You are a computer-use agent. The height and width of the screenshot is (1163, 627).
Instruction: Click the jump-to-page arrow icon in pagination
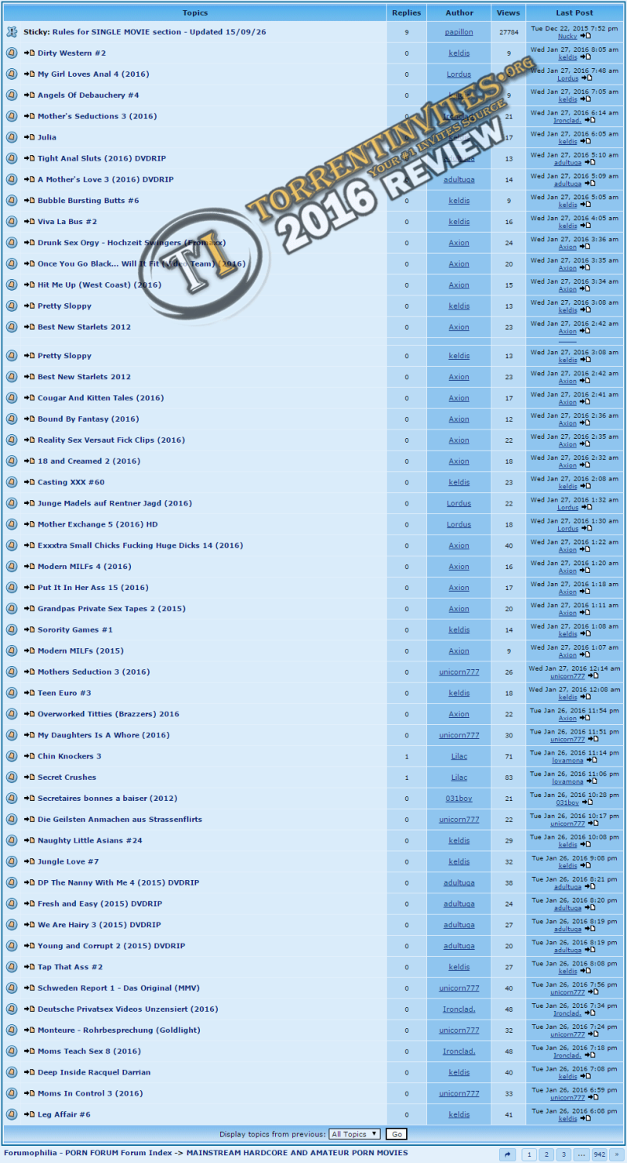tap(508, 1154)
